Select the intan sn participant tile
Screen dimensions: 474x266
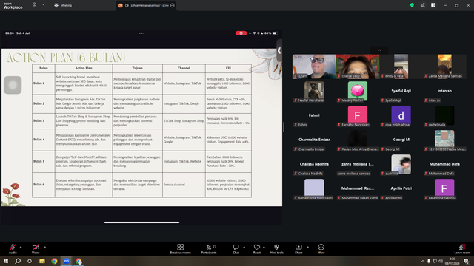pyautogui.click(x=444, y=91)
